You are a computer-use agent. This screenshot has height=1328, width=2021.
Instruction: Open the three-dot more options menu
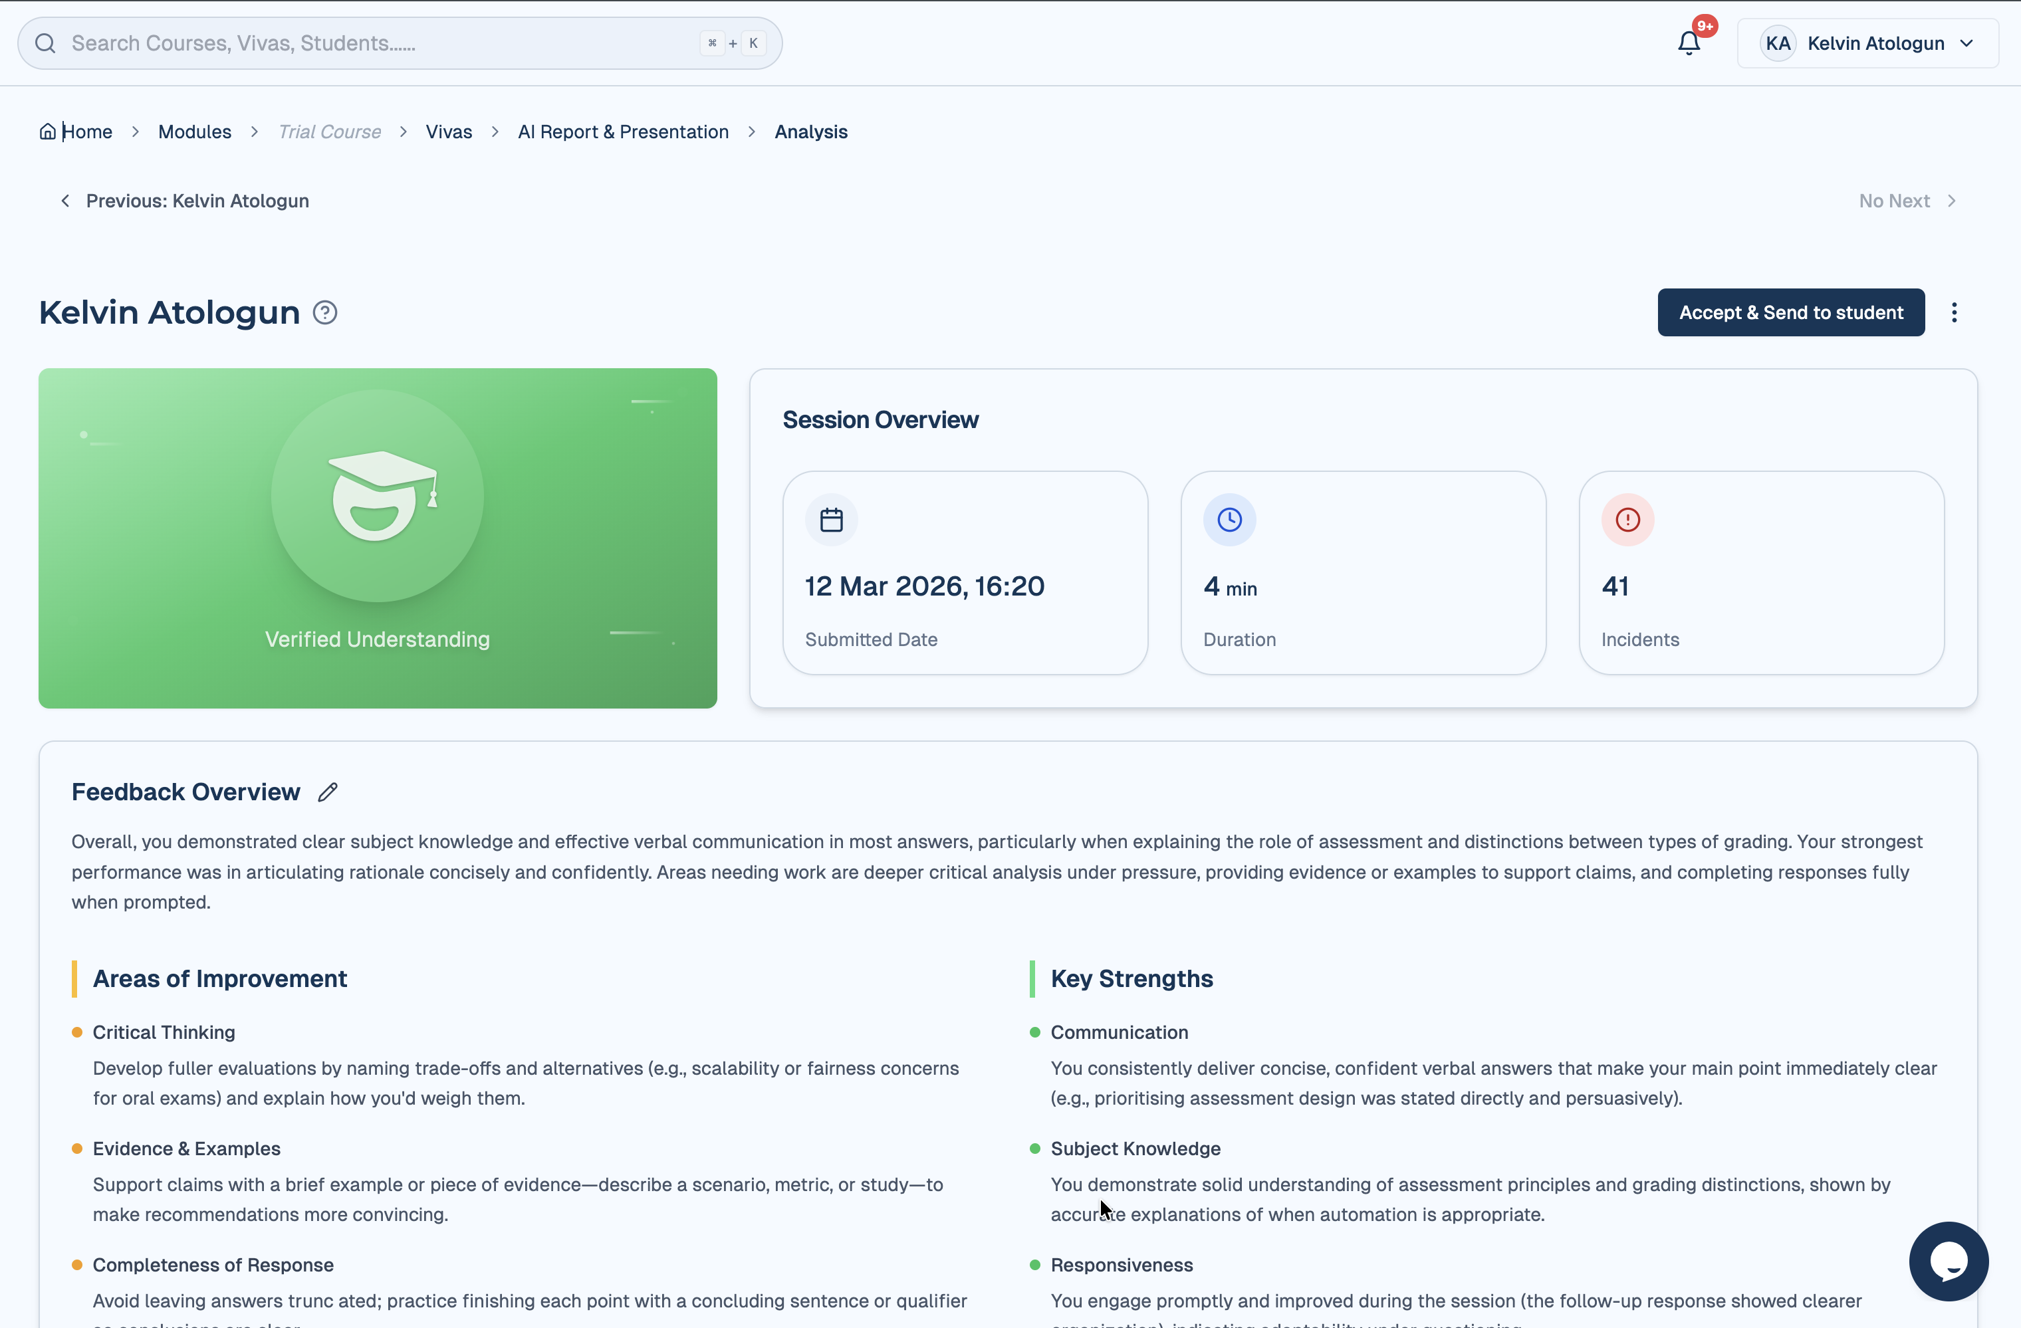pos(1955,312)
